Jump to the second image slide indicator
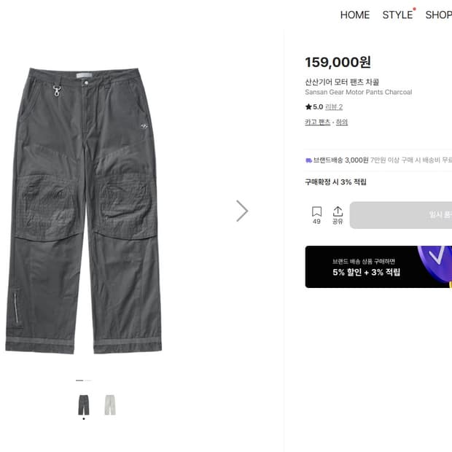The image size is (452, 452). pyautogui.click(x=88, y=381)
